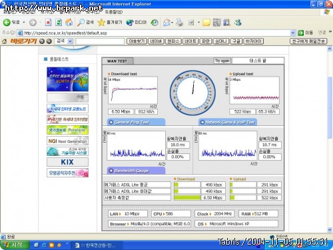Go to the Home page icon

(69, 22)
